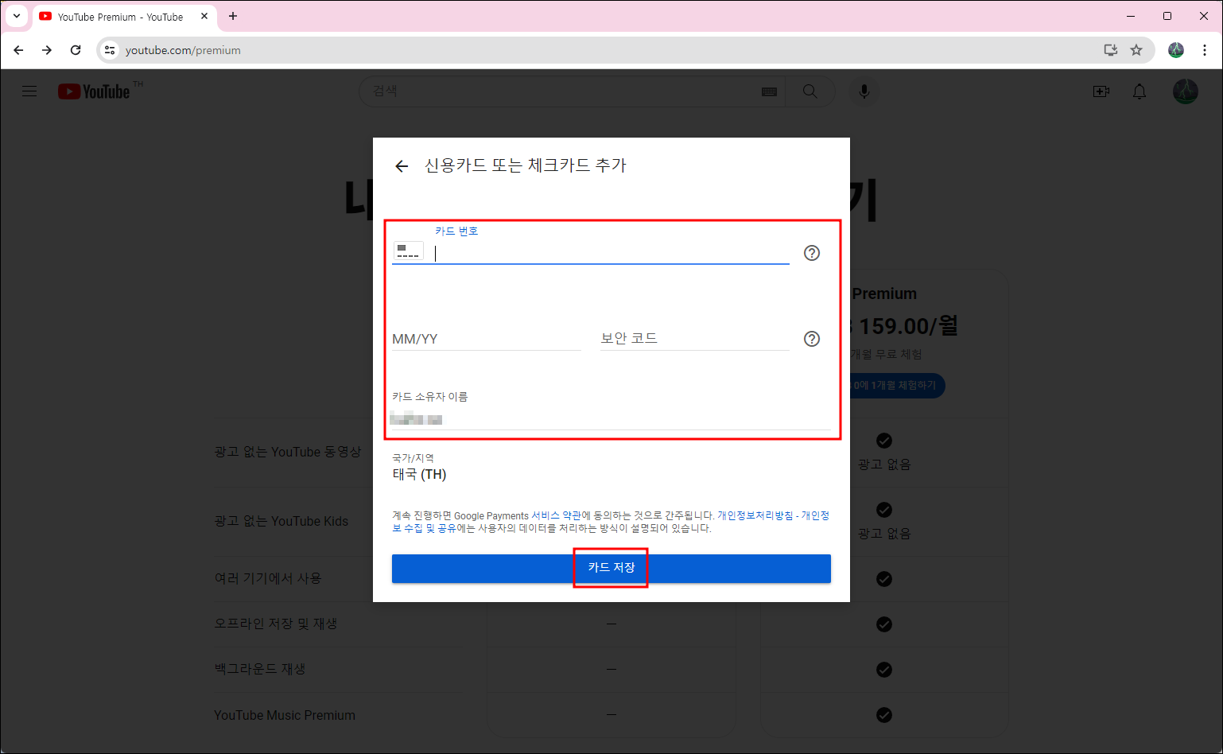Open the YouTube hamburger guide menu

[29, 91]
